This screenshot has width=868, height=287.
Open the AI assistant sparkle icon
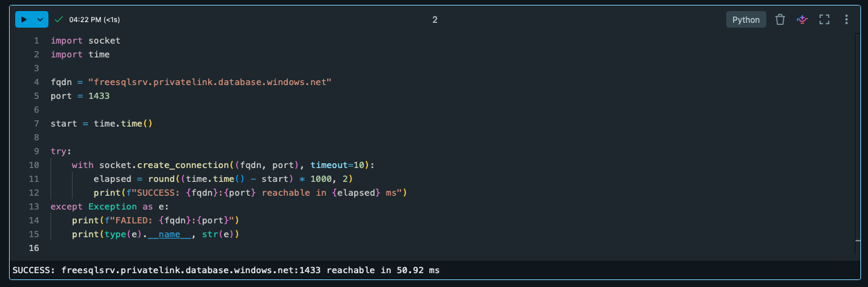pyautogui.click(x=802, y=19)
